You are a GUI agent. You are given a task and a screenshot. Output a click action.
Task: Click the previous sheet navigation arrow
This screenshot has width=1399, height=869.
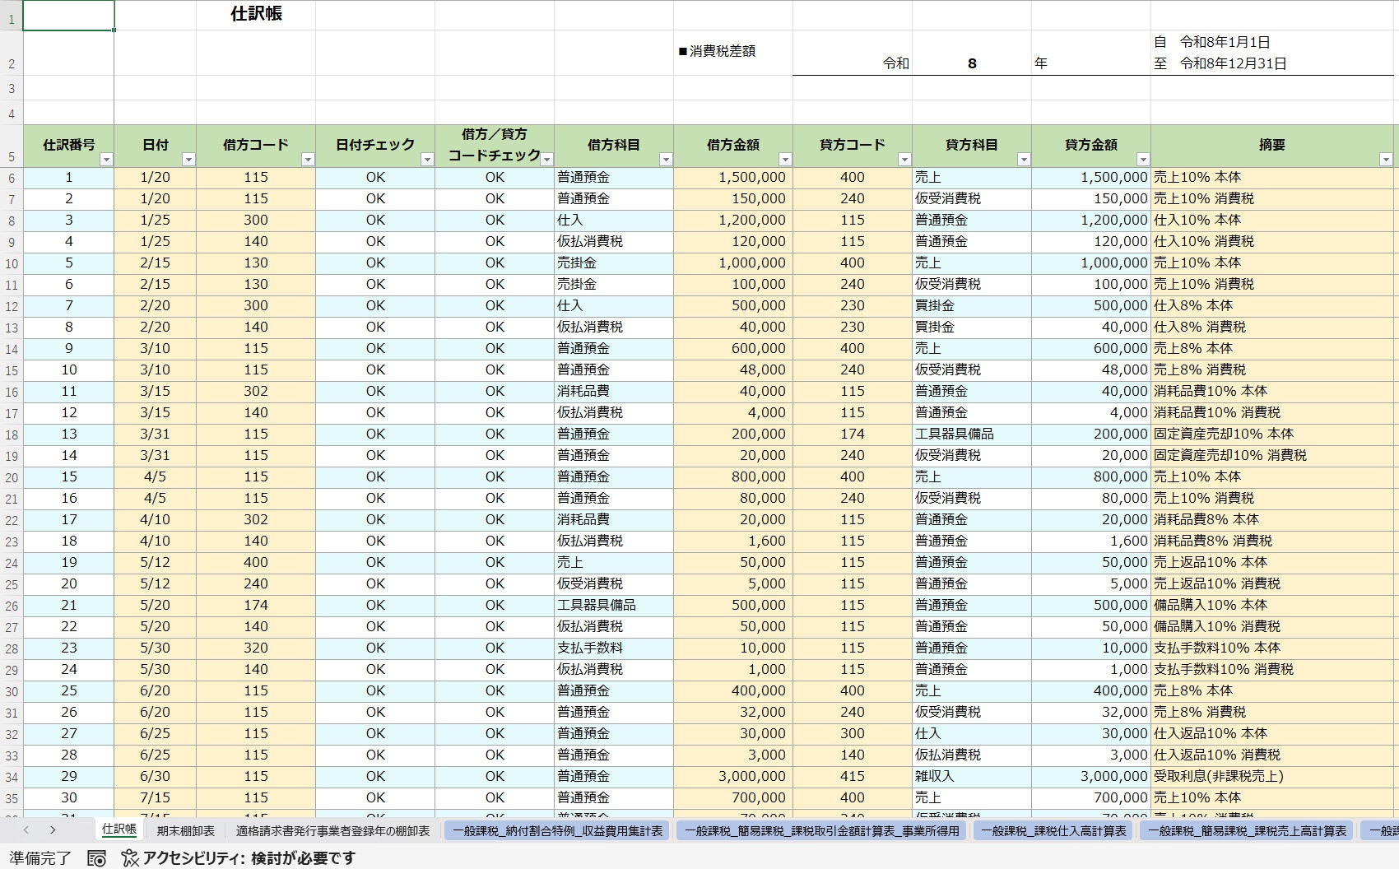[26, 830]
